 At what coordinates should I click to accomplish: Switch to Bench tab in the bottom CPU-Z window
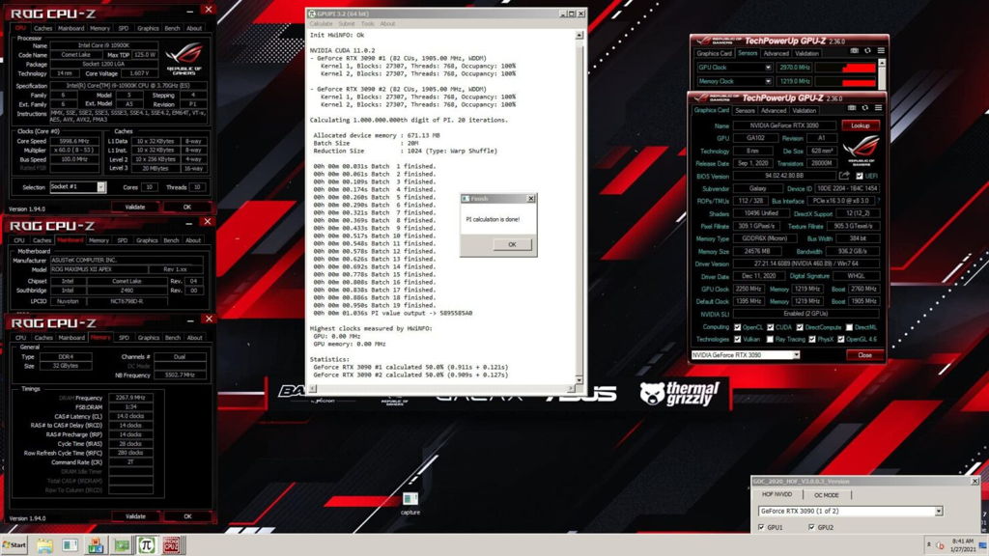coord(173,337)
